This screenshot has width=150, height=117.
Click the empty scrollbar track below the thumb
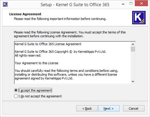pyautogui.click(x=133, y=65)
